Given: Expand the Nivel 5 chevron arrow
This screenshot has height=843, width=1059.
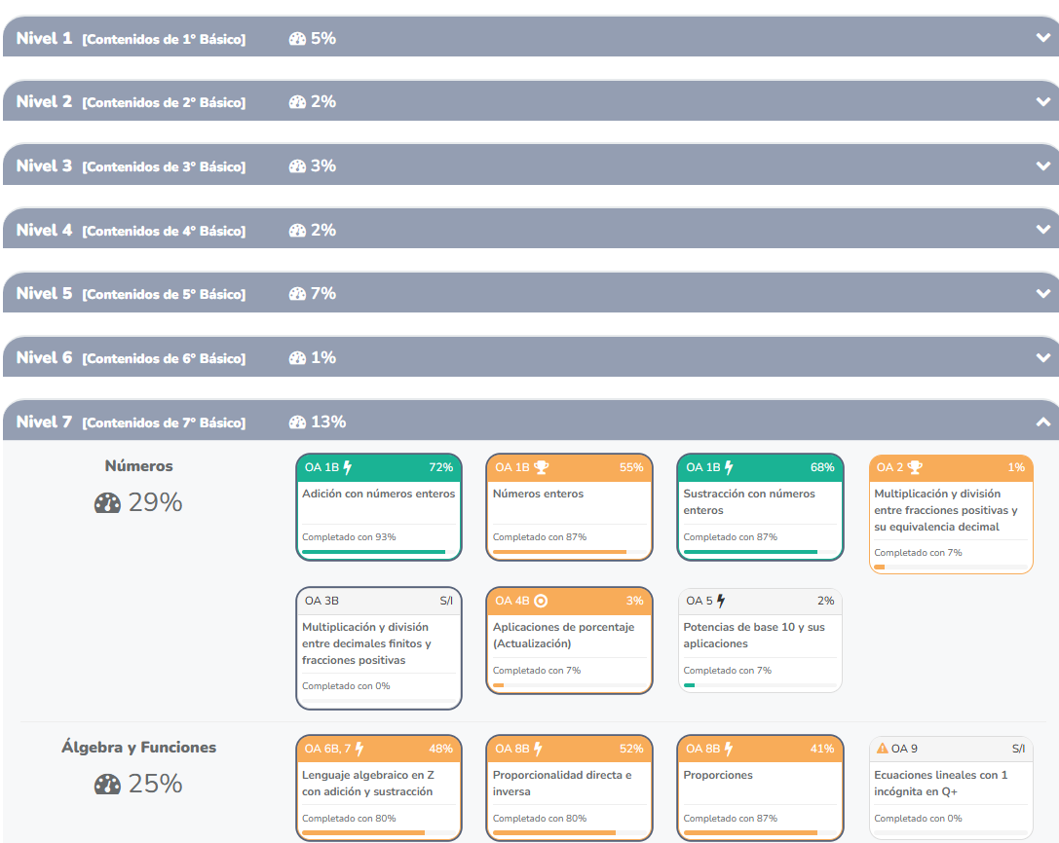Looking at the screenshot, I should click(1043, 294).
